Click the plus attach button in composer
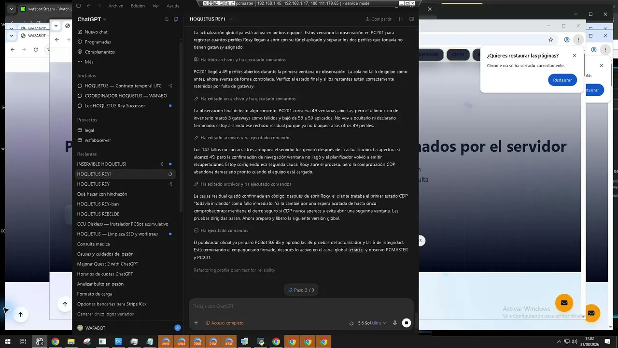Screen dimensions: 618x348 click(196, 323)
